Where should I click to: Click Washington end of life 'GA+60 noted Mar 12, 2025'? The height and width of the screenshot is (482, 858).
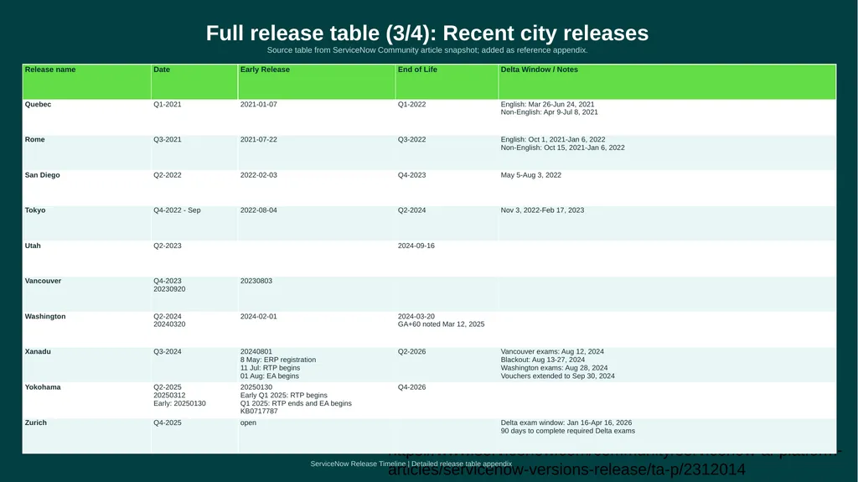(441, 324)
